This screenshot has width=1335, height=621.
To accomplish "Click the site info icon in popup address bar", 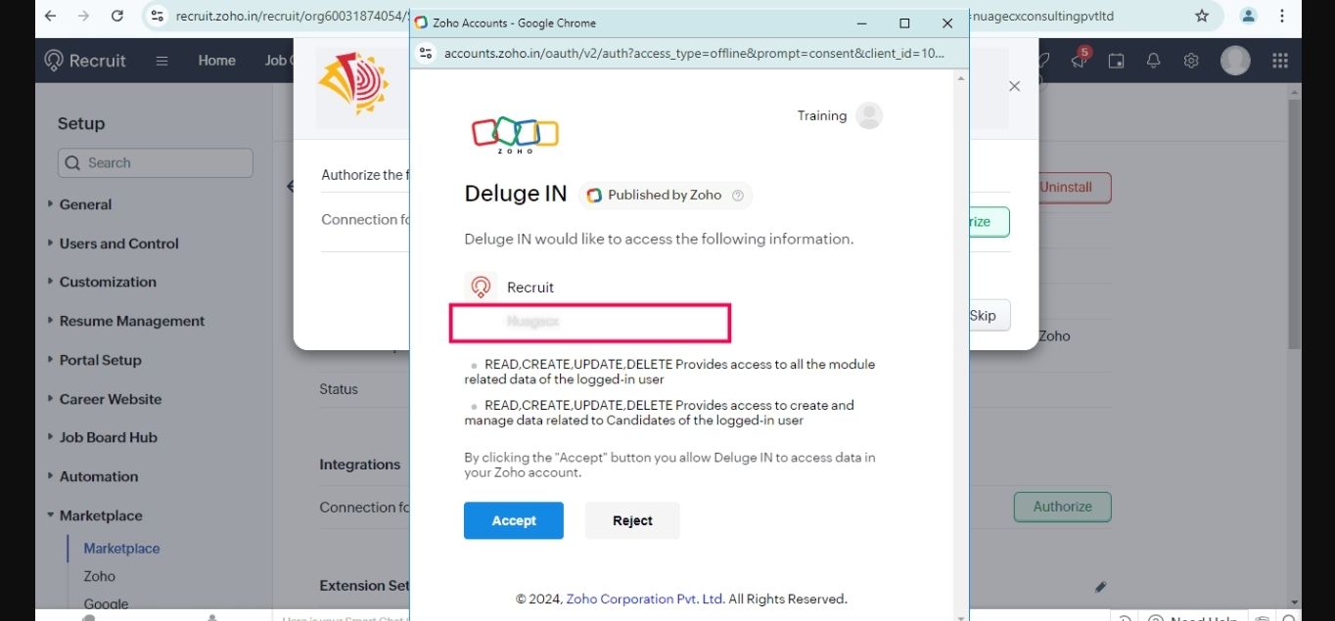I will point(426,53).
